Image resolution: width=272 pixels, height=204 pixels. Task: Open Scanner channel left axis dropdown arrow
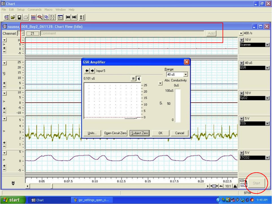(x=5, y=40)
